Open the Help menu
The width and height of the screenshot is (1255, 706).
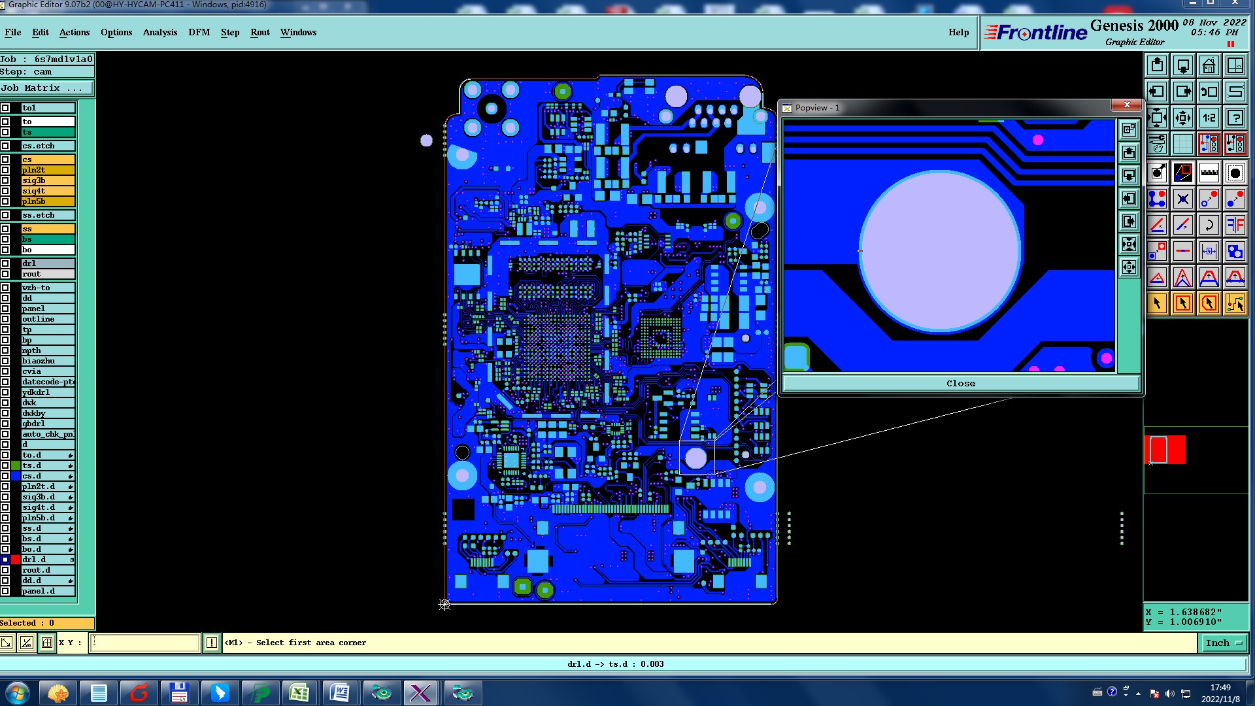(x=959, y=32)
